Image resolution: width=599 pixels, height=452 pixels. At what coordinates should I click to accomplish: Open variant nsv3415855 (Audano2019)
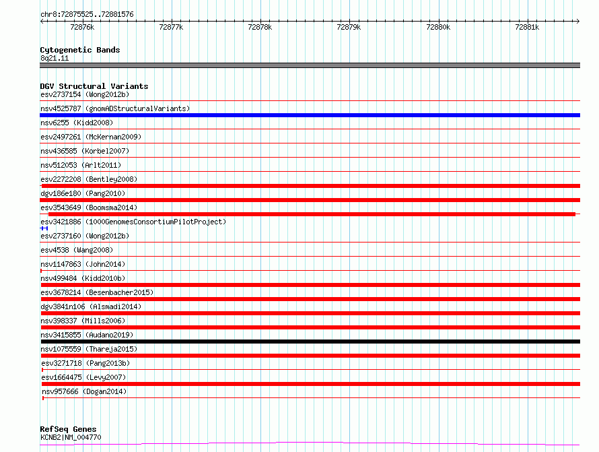(87, 335)
